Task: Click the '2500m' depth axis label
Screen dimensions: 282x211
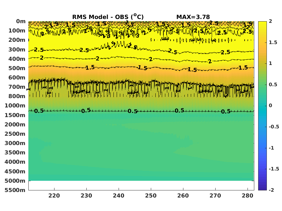Action: tap(15, 134)
